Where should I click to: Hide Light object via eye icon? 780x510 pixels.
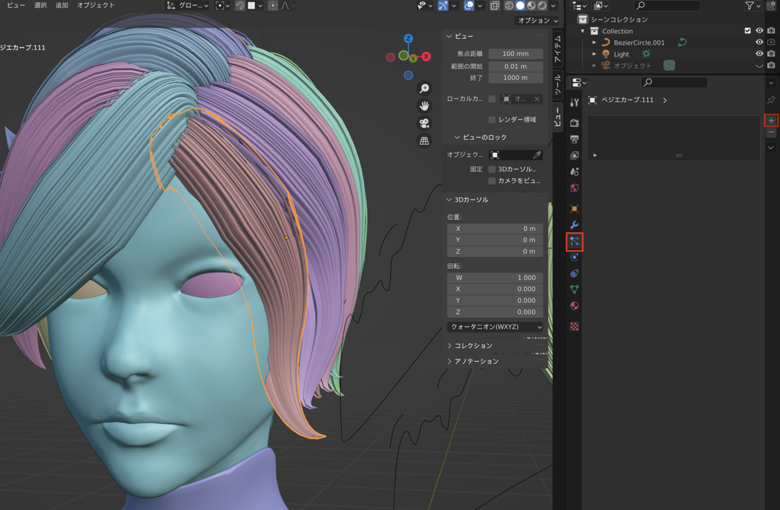point(759,54)
